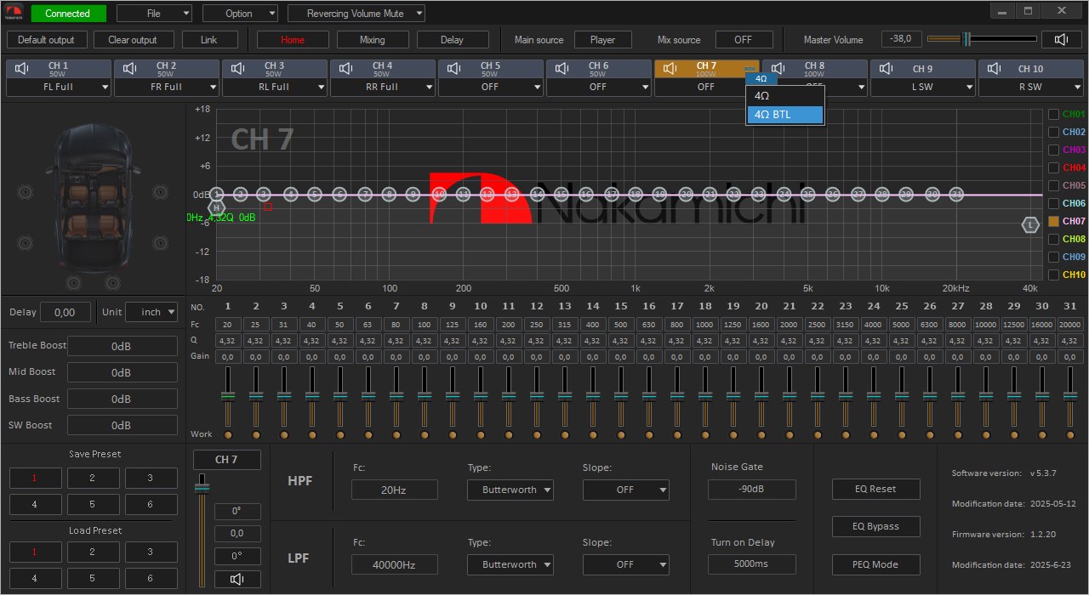This screenshot has height=595, width=1089.
Task: Open the delay Unit inch dropdown
Action: (x=151, y=312)
